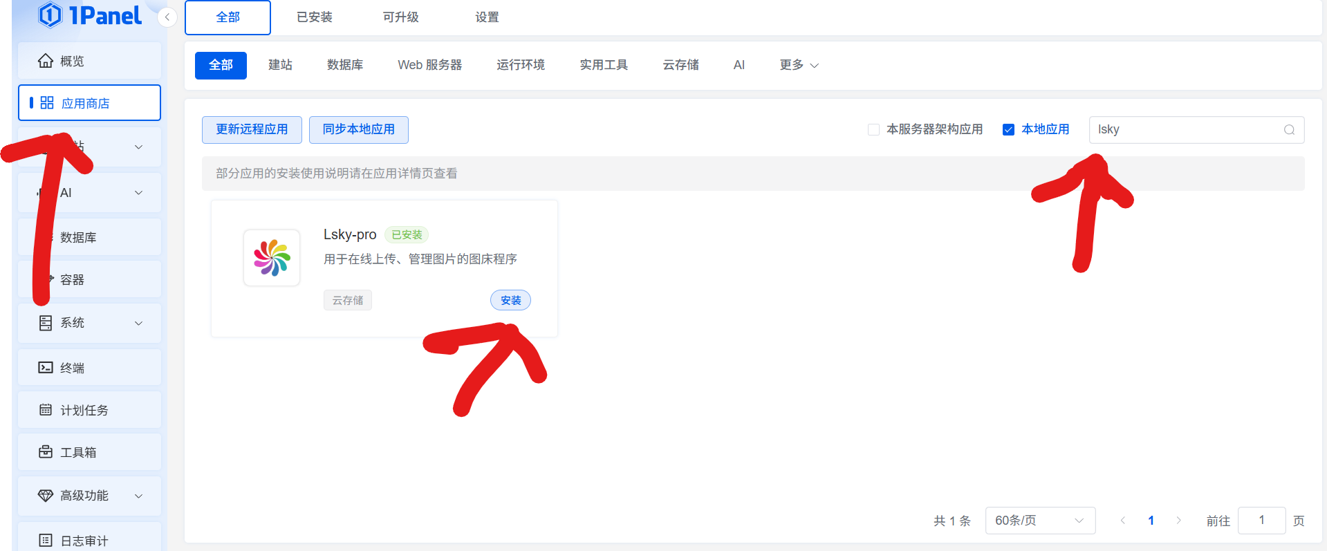Click page number 1
This screenshot has width=1327, height=551.
click(1151, 521)
